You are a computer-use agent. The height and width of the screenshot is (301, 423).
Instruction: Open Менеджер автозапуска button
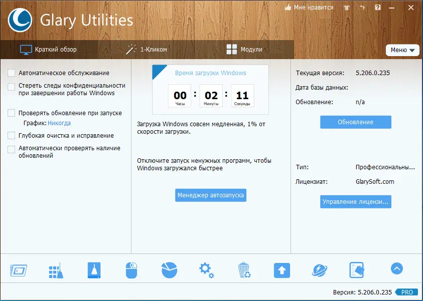(211, 195)
